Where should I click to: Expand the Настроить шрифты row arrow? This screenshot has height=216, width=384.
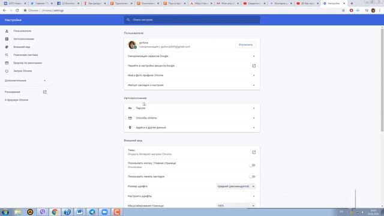254,196
